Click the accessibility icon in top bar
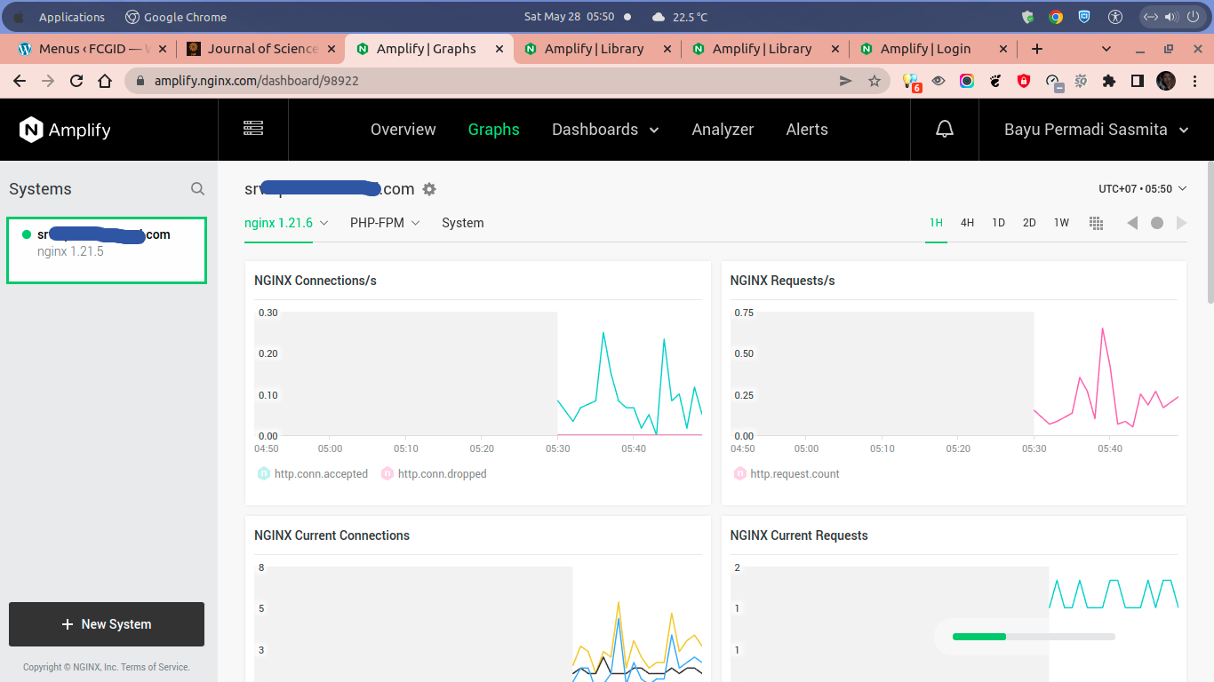The image size is (1214, 682). click(x=1116, y=17)
